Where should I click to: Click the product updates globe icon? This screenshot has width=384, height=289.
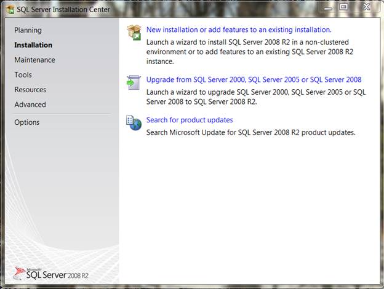tap(134, 123)
